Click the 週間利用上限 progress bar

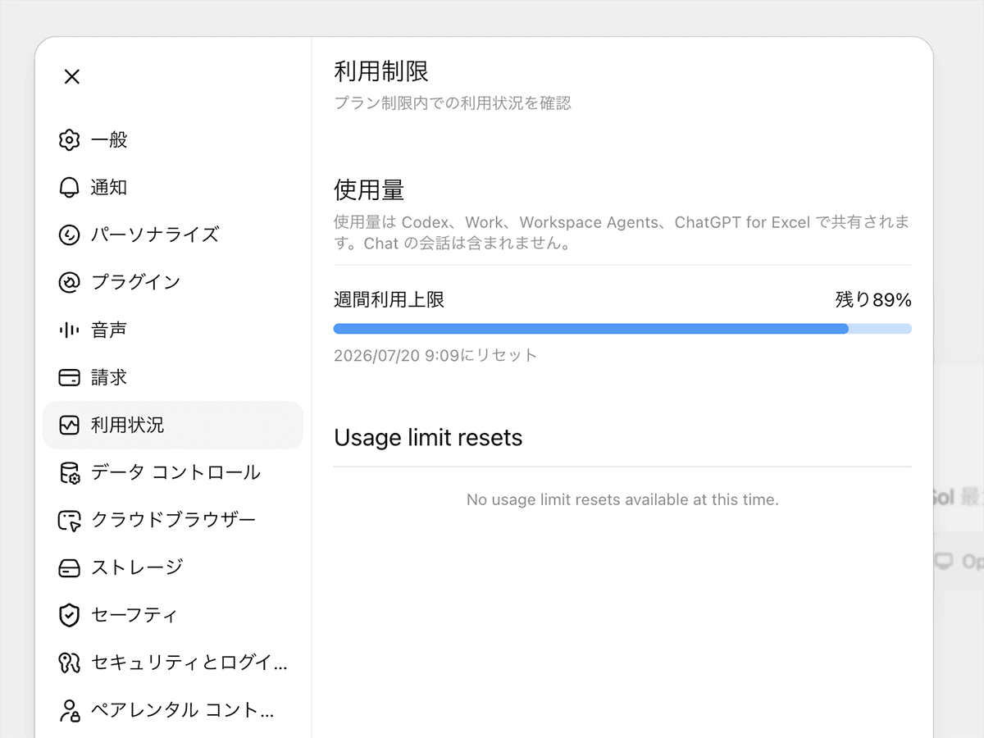click(622, 329)
